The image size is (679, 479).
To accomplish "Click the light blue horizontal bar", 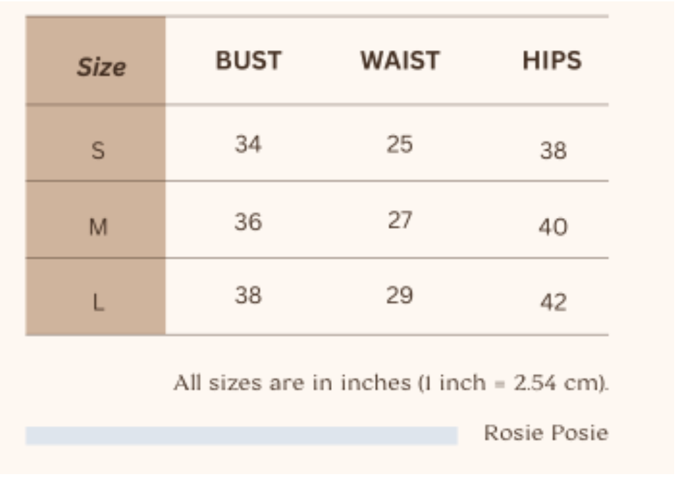I will pyautogui.click(x=241, y=436).
